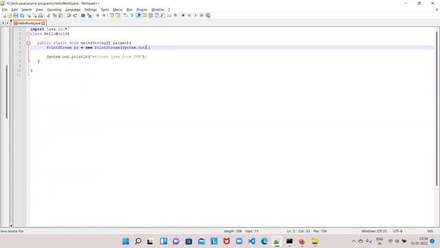Open the Language menu
Viewport: 440px width, 248px height.
coord(73,10)
